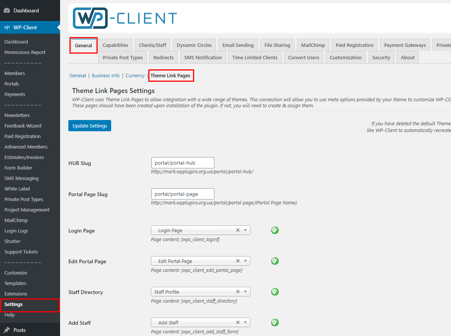
Task: Click the Dashboard gauge icon in sidebar
Action: [7, 10]
